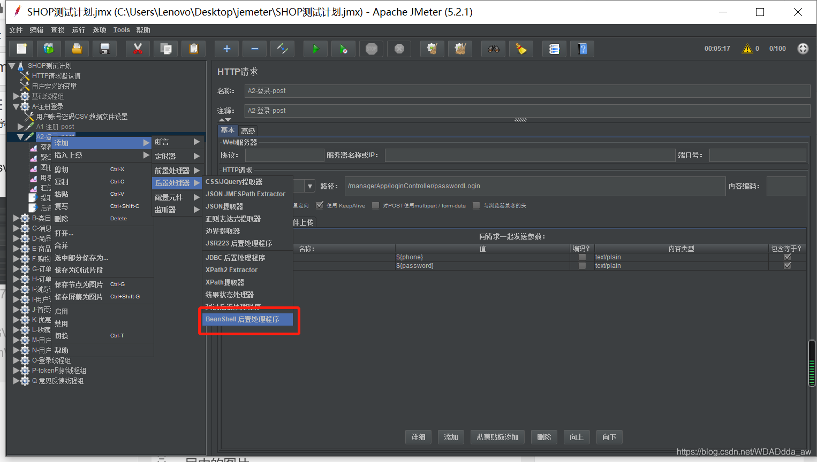Click the 端口号 input field
The width and height of the screenshot is (817, 462).
pos(758,155)
